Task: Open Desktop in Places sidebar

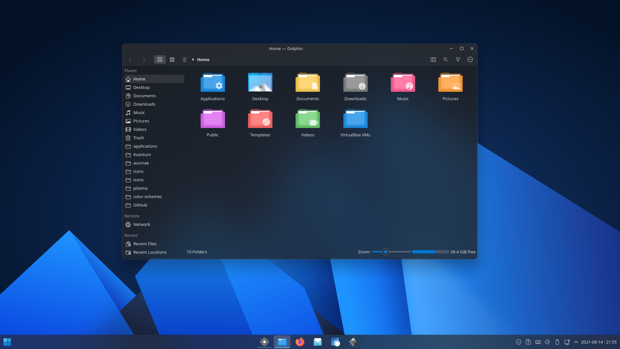Action: coord(154,87)
